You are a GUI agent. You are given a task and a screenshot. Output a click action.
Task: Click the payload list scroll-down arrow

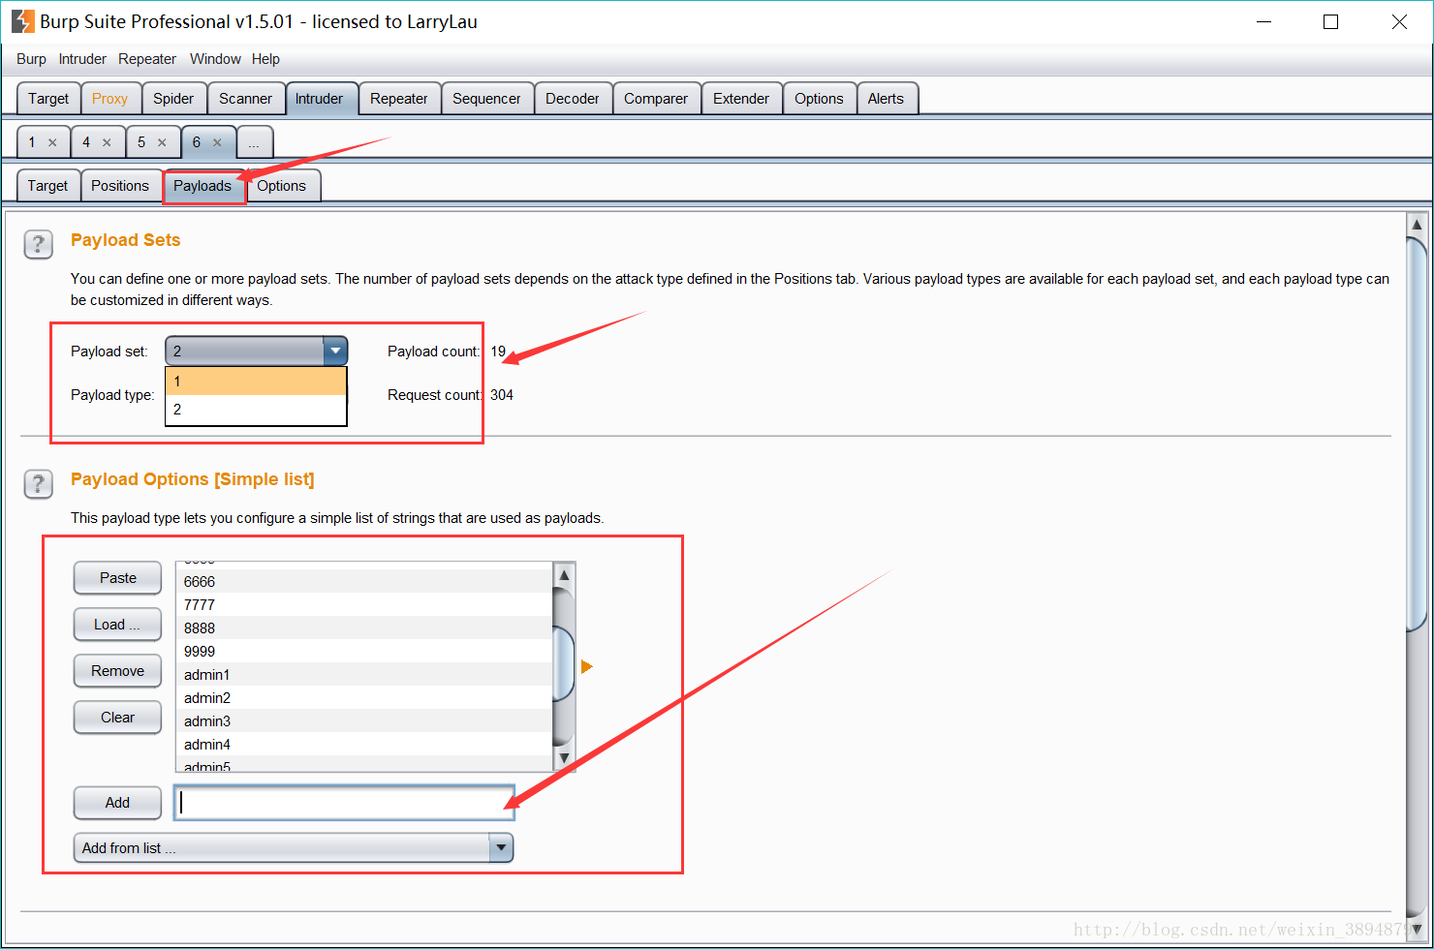click(564, 757)
